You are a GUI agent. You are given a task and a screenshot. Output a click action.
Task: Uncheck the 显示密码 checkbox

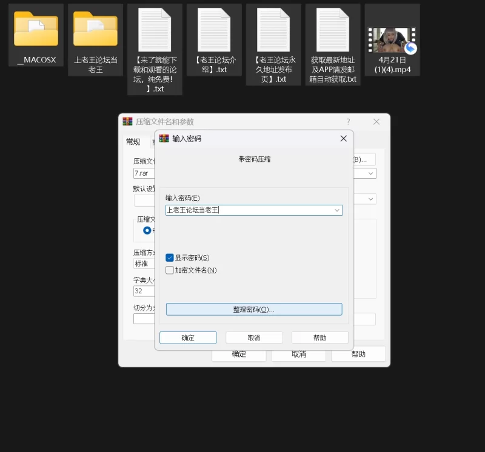pyautogui.click(x=170, y=258)
